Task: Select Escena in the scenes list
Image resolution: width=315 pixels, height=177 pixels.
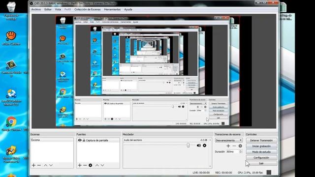Action: pos(52,140)
